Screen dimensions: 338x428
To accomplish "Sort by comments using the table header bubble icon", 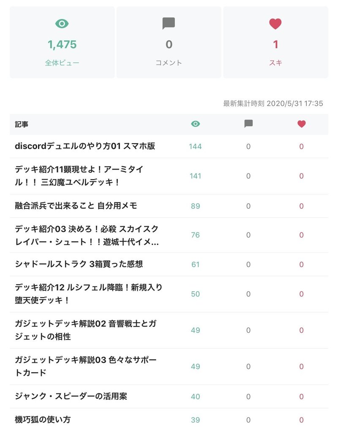I will pyautogui.click(x=248, y=124).
